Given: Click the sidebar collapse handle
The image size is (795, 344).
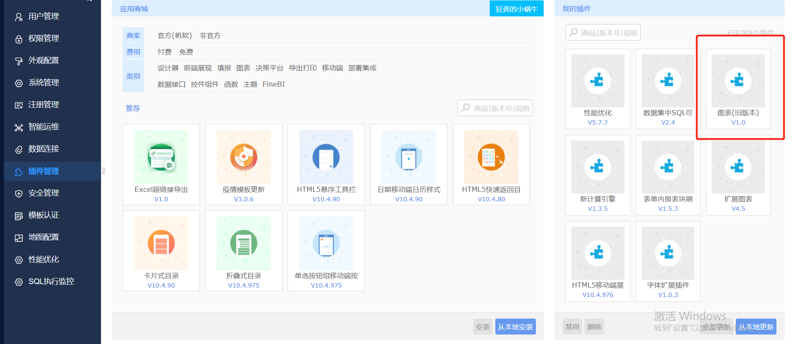Looking at the screenshot, I should 104,171.
